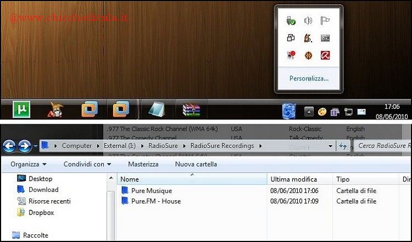The width and height of the screenshot is (412, 242).
Task: Click the Nuova cartella button
Action: 196,164
